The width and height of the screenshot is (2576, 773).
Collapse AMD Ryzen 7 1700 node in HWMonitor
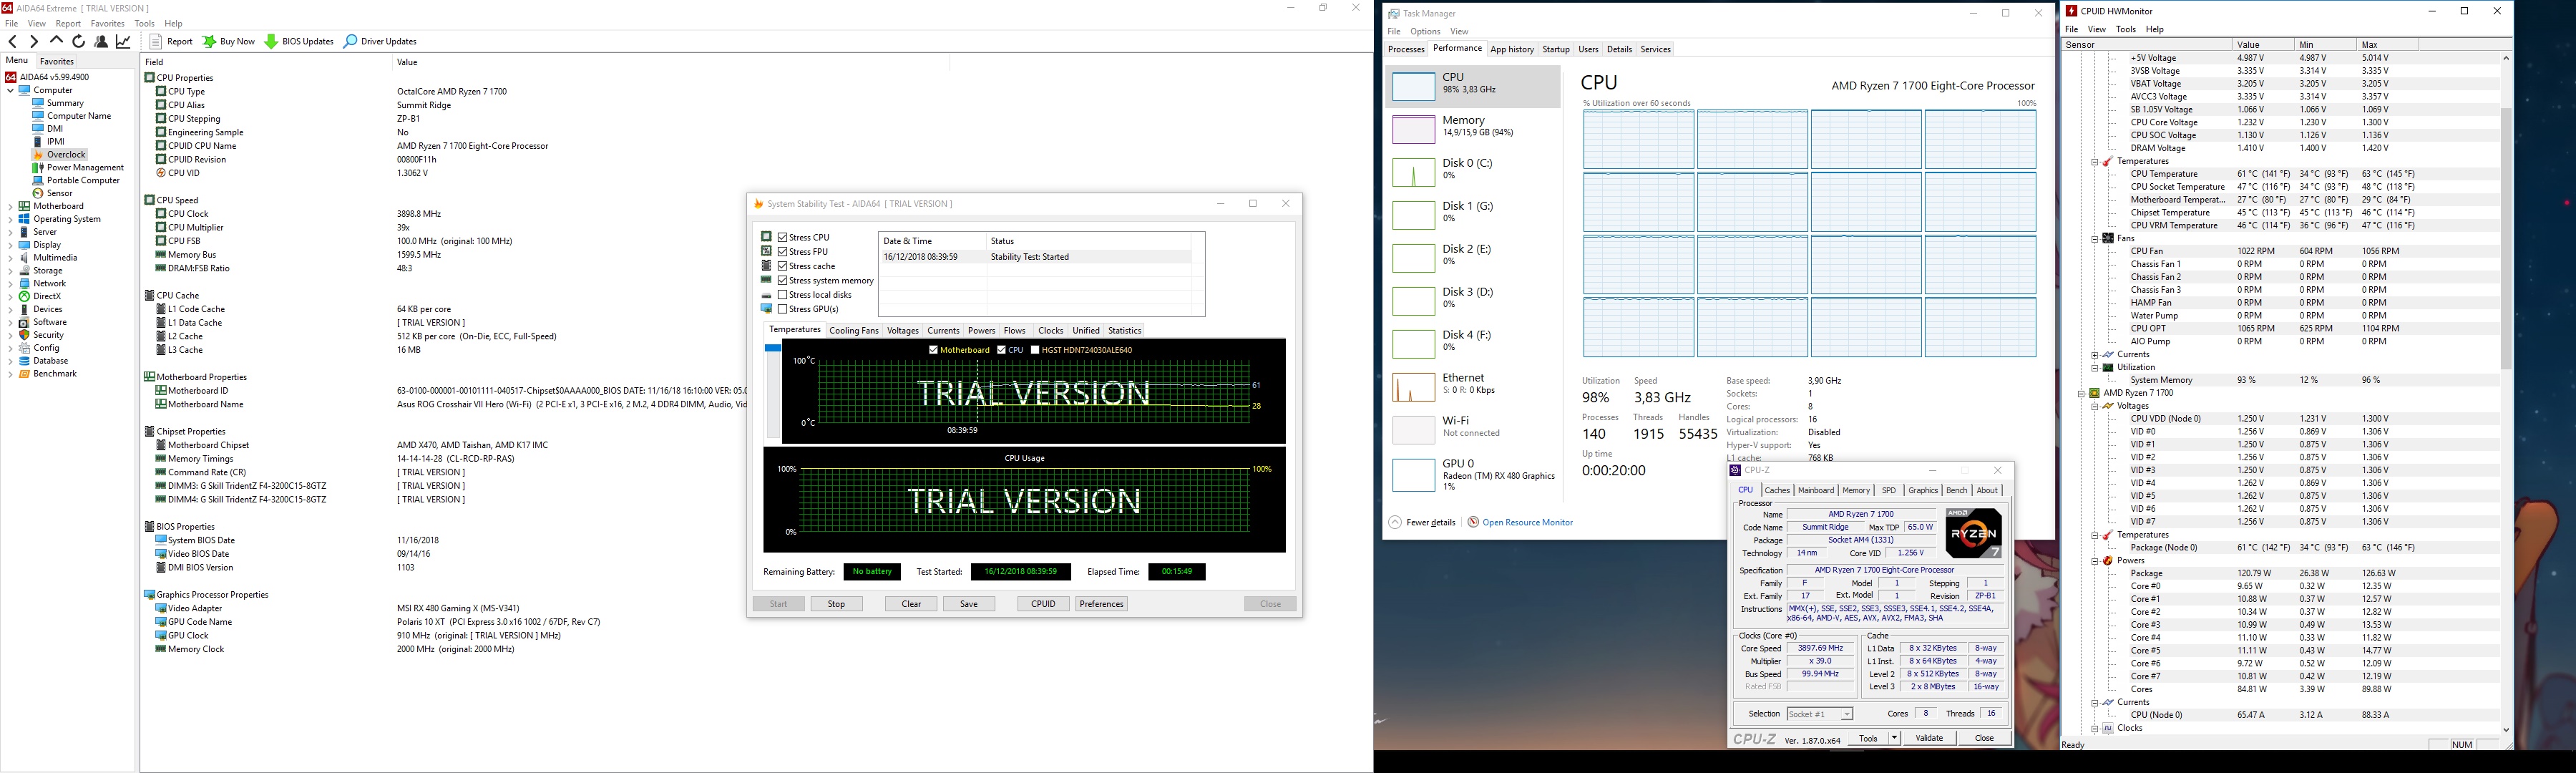(2081, 393)
